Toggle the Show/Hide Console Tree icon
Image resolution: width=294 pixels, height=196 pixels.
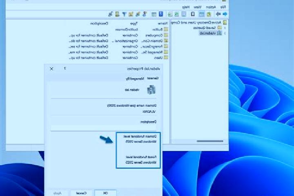coord(202,14)
